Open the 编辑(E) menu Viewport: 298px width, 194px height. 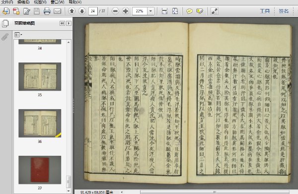tap(23, 2)
